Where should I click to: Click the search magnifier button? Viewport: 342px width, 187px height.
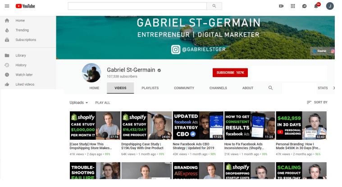[214, 6]
